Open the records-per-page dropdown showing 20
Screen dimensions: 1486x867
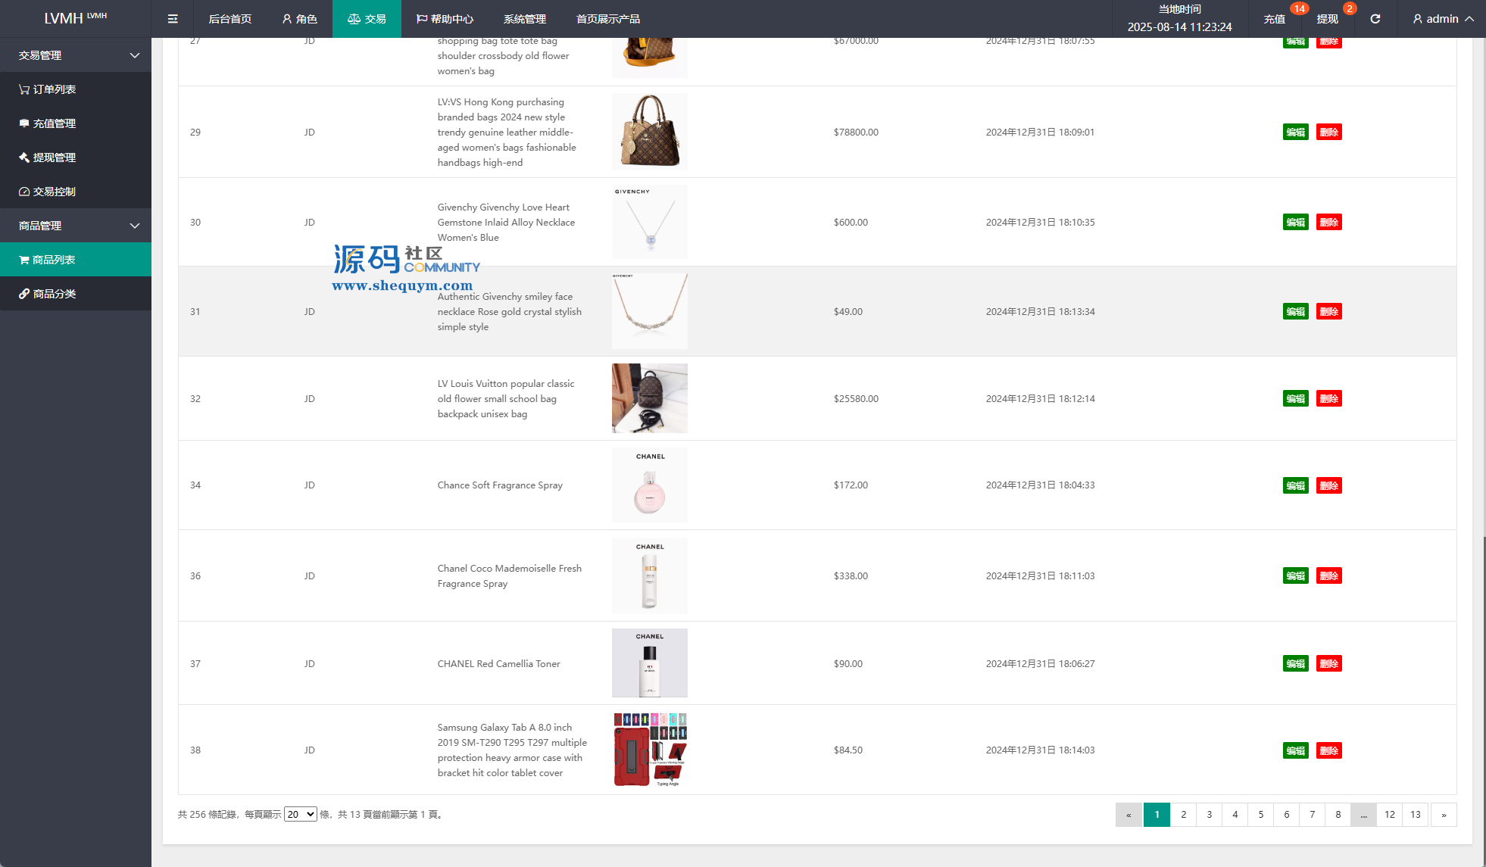coord(300,814)
